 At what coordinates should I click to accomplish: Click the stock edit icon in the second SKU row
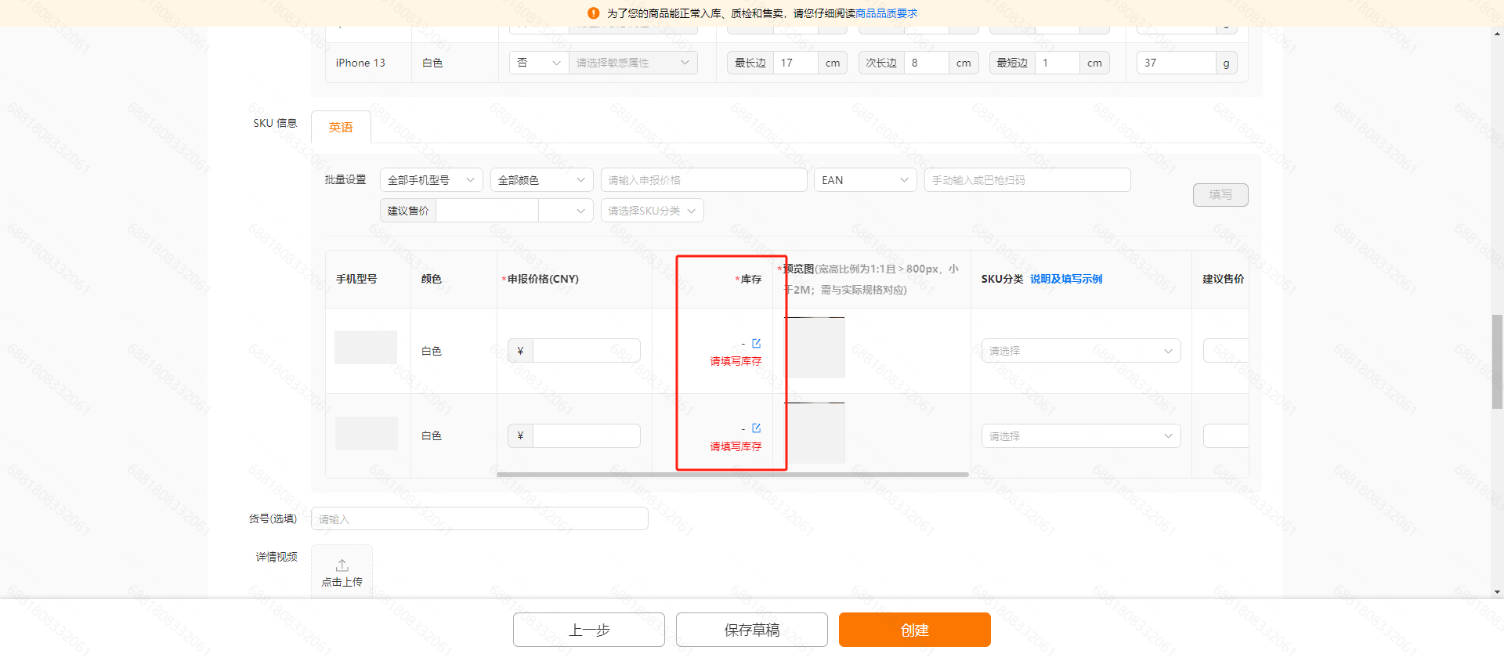coord(756,428)
